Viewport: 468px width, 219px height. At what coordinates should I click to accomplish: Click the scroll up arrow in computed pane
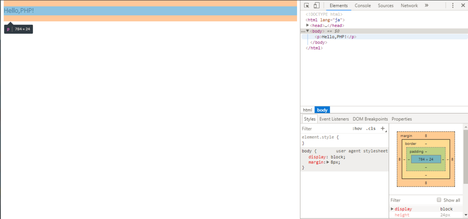[x=465, y=127]
